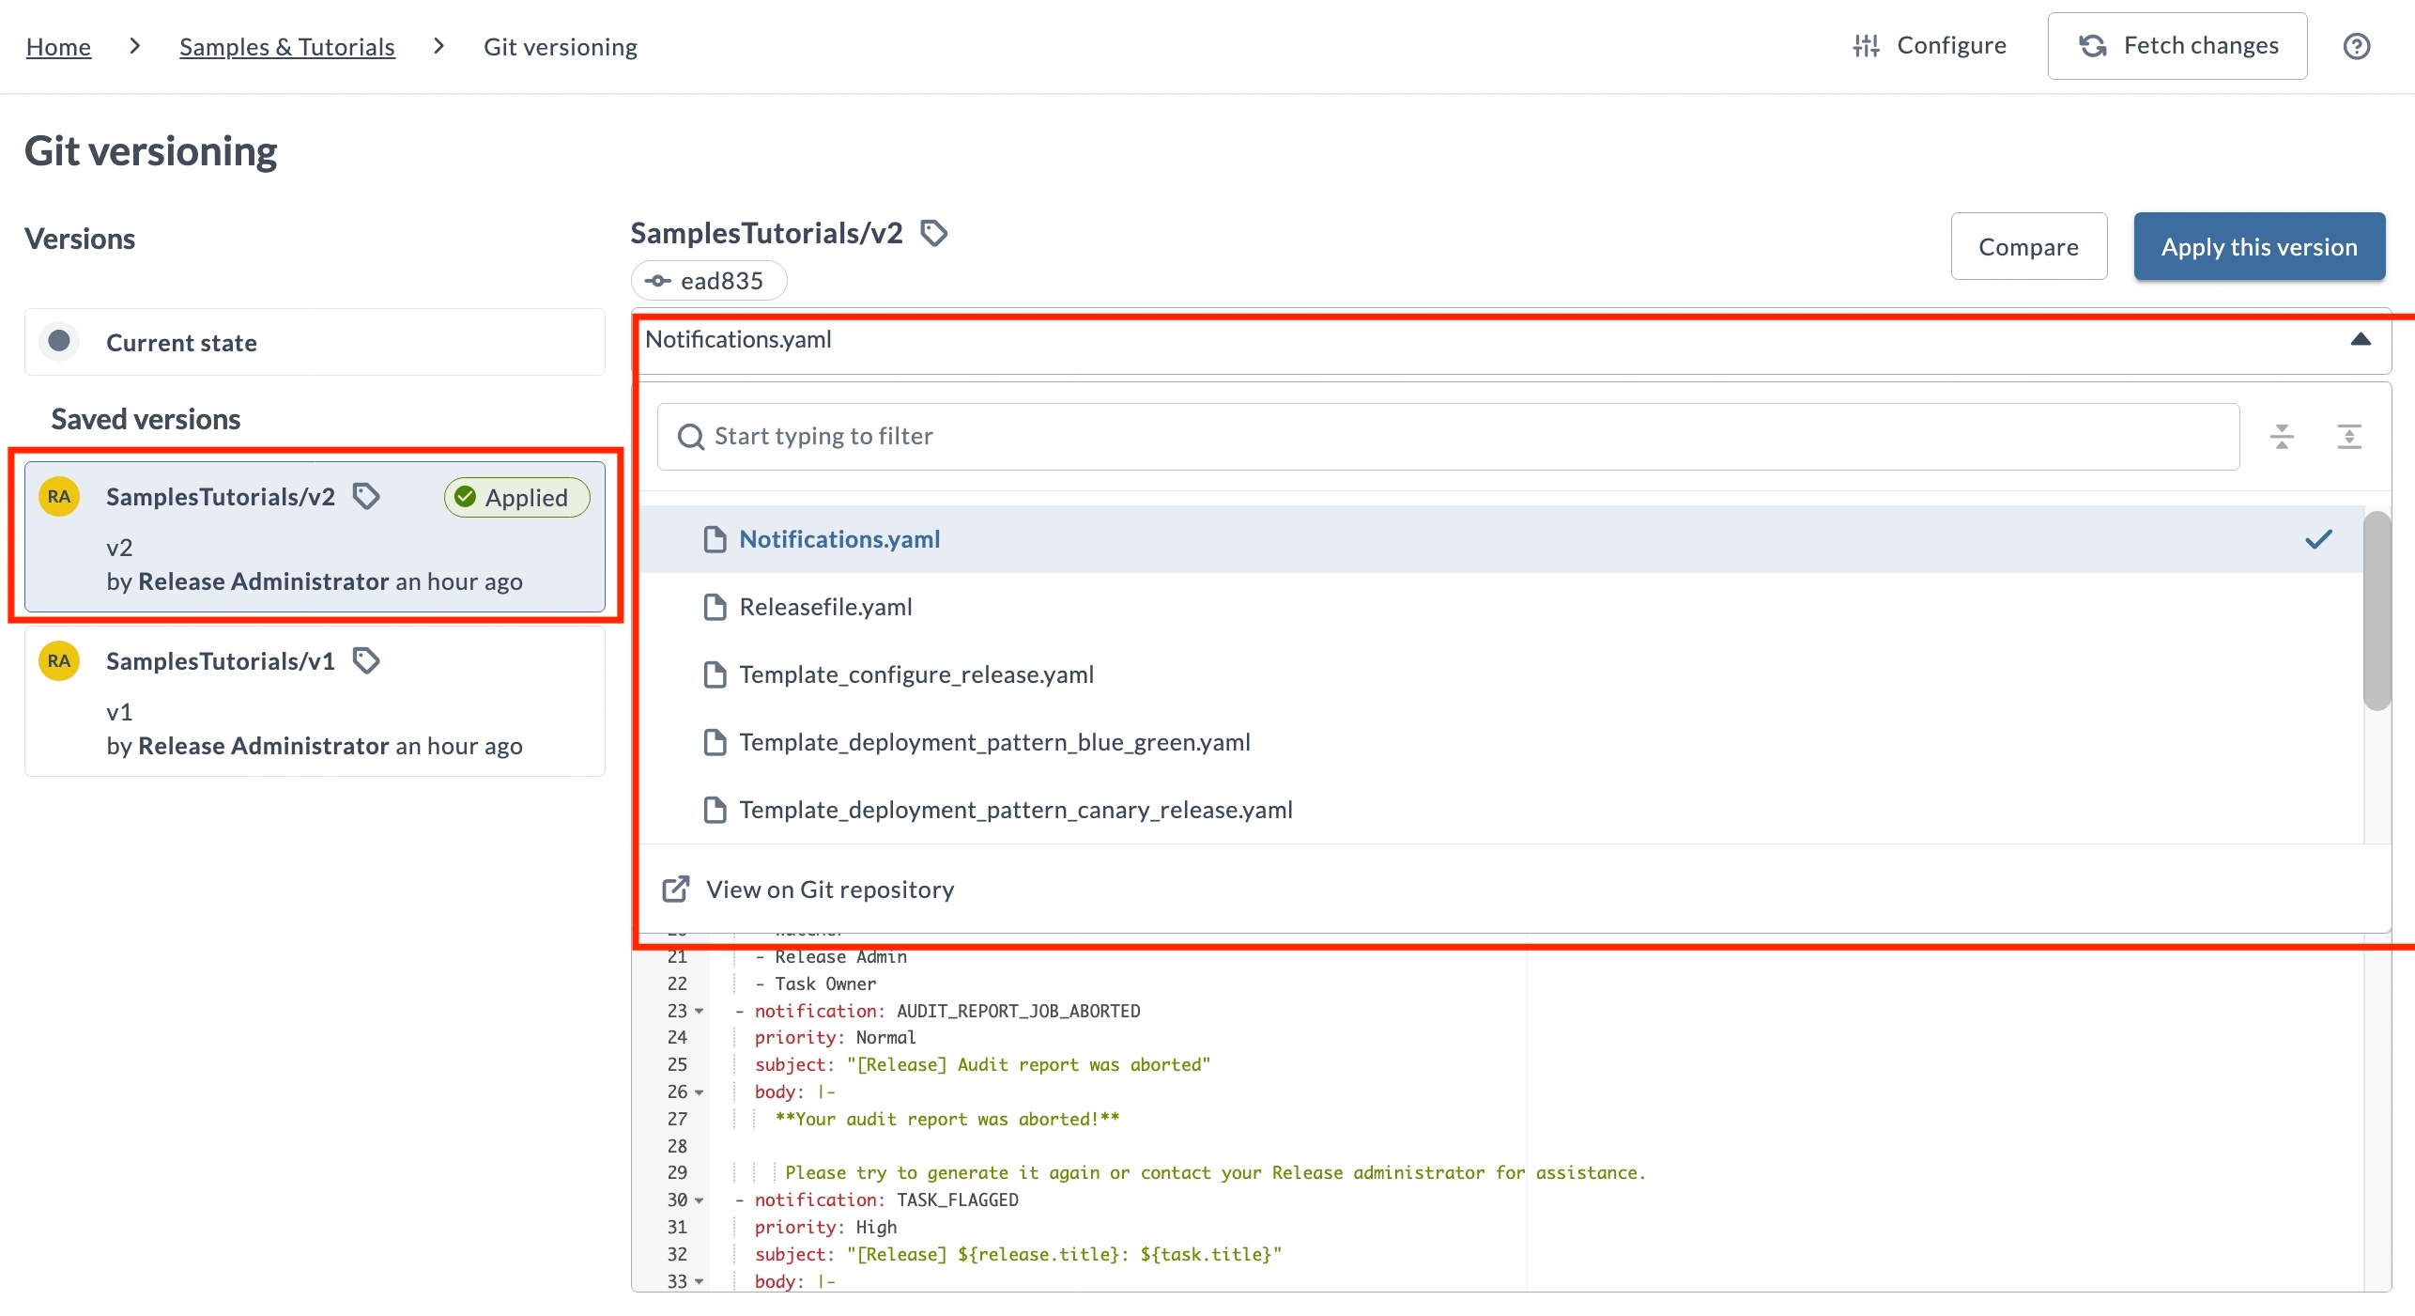
Task: Click the tag icon on saved SamplesTutorials/v2 entry
Action: pyautogui.click(x=366, y=496)
